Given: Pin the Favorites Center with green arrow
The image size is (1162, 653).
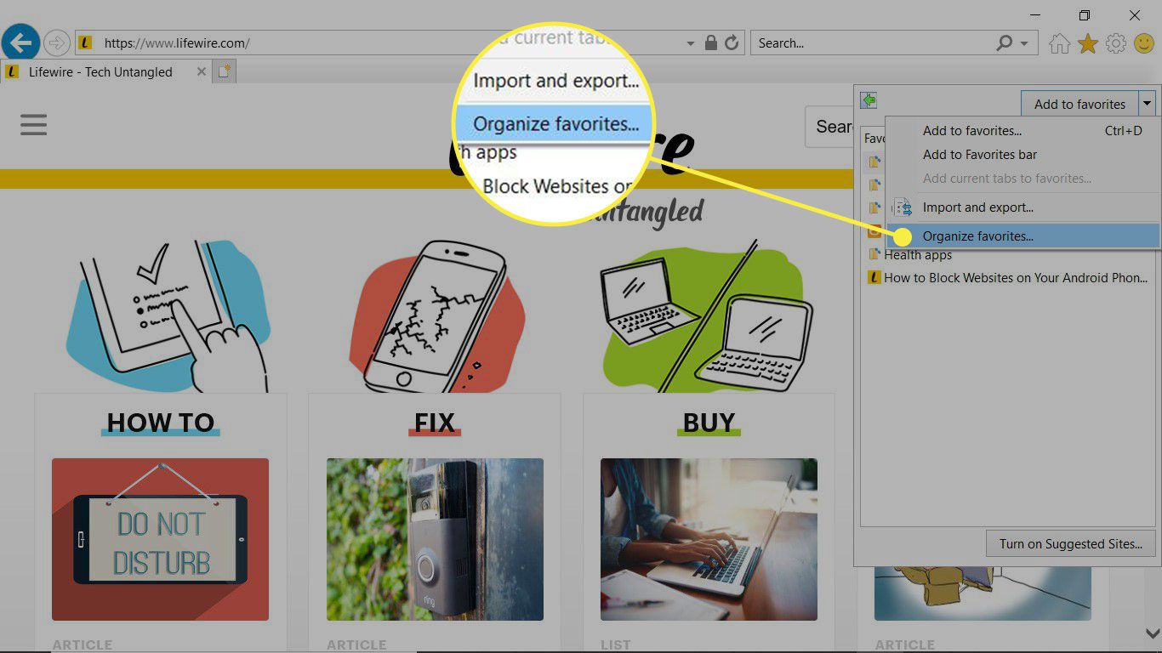Looking at the screenshot, I should (x=869, y=100).
